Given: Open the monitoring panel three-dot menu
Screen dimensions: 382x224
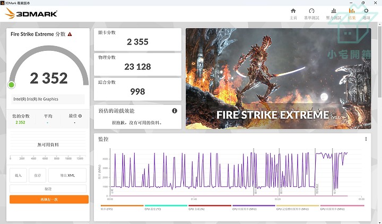Looking at the screenshot, I should (x=366, y=139).
